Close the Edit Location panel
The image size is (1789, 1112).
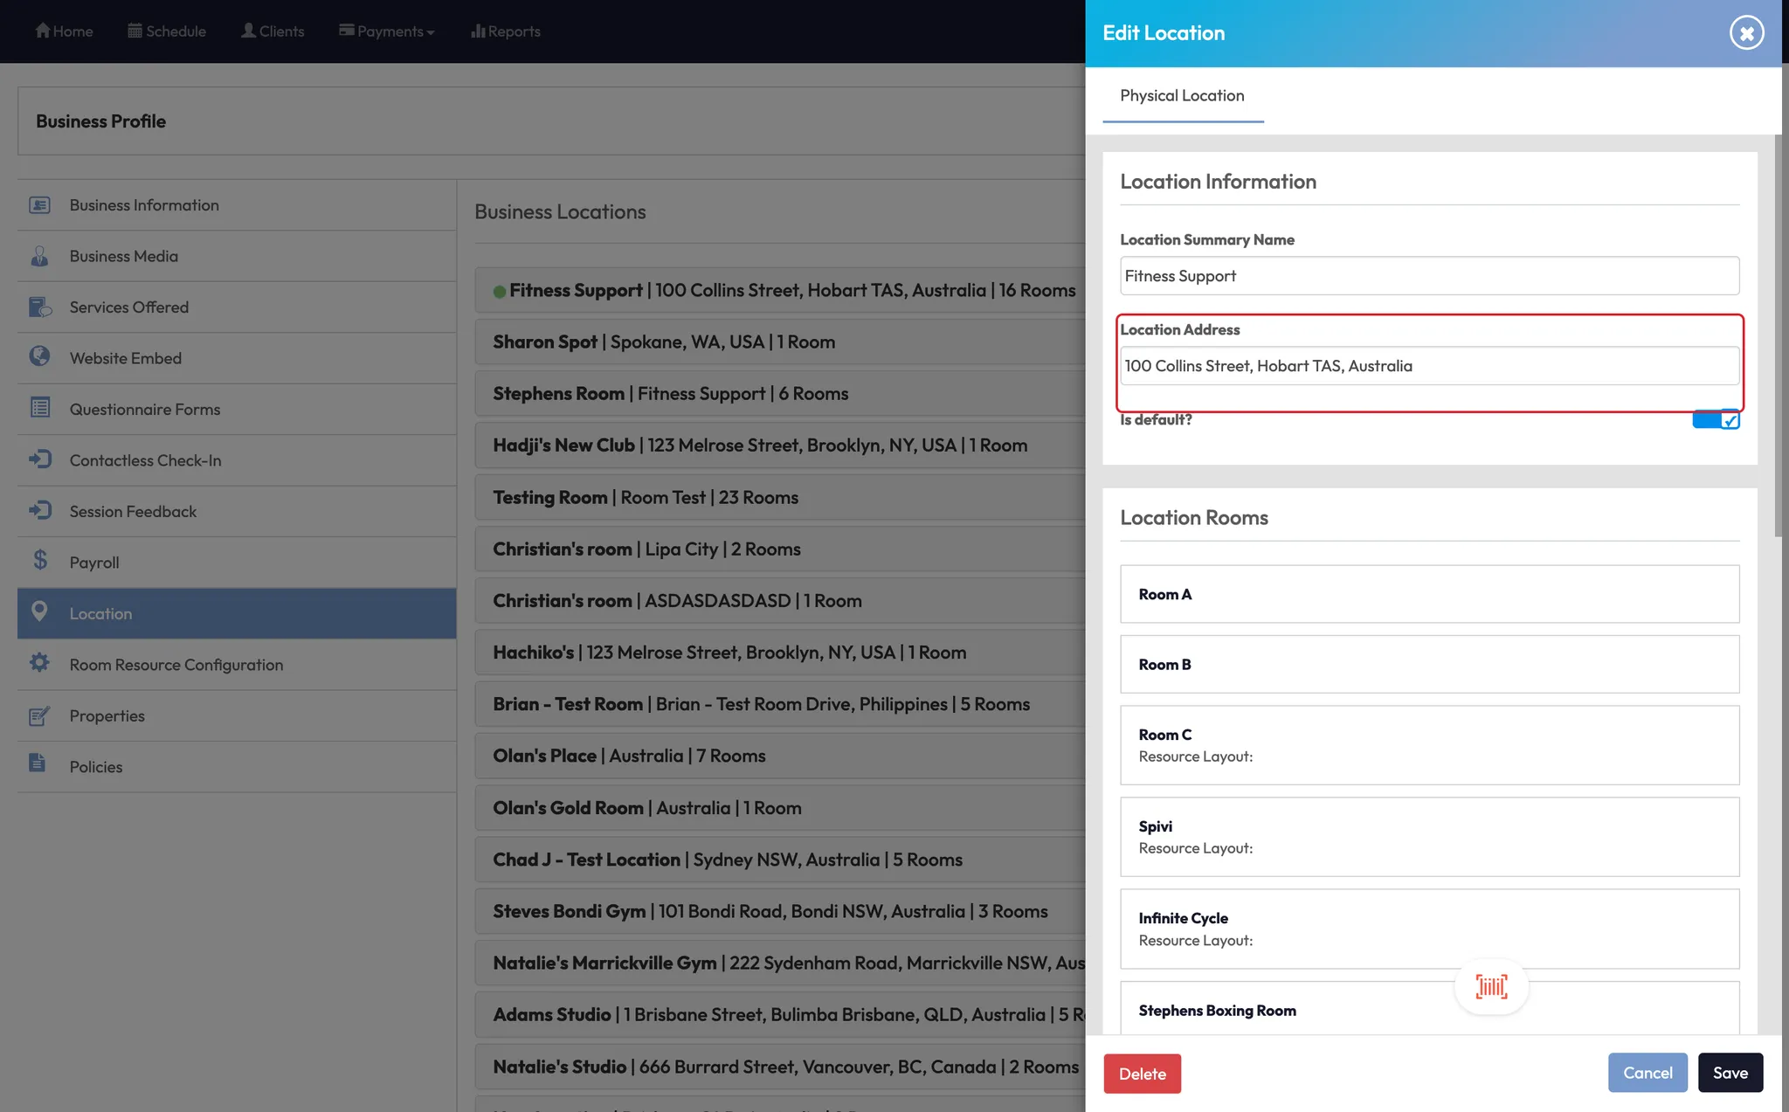1746,33
